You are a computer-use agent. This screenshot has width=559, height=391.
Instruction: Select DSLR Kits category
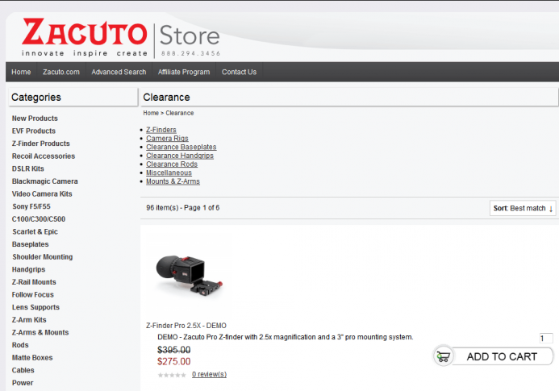pyautogui.click(x=27, y=168)
